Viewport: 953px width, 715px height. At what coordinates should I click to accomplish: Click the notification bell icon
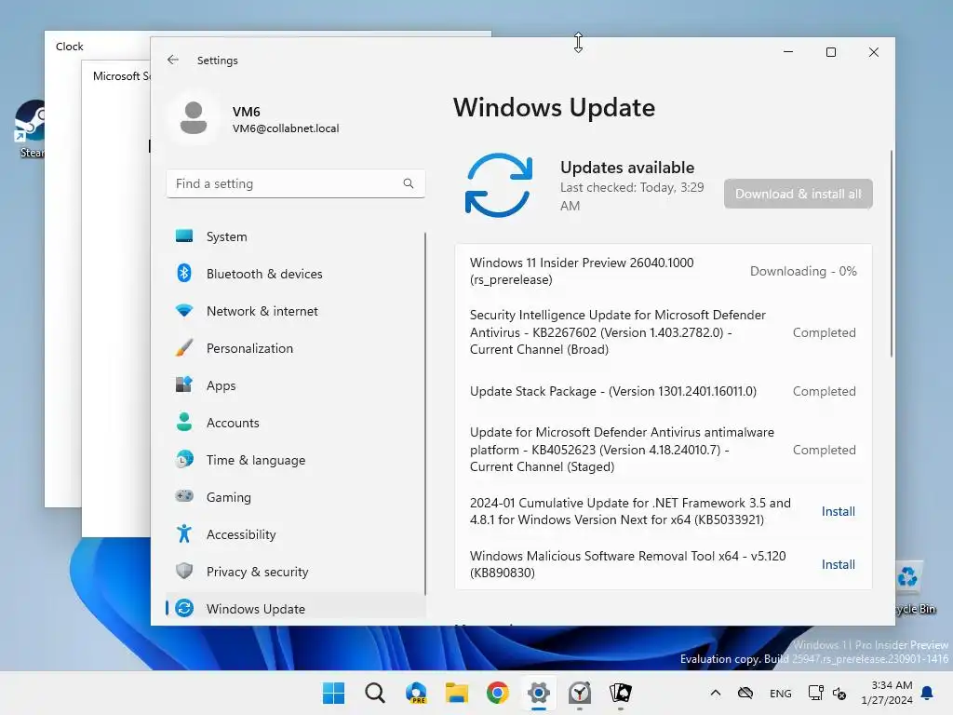pyautogui.click(x=928, y=693)
